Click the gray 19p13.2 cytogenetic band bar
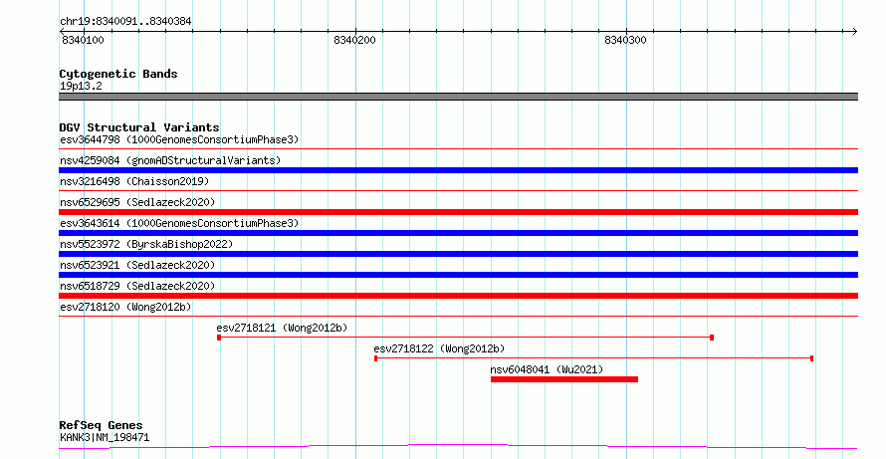Image resolution: width=886 pixels, height=459 pixels. [458, 97]
